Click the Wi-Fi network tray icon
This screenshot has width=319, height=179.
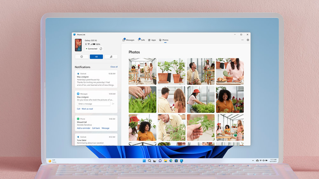pos(260,161)
